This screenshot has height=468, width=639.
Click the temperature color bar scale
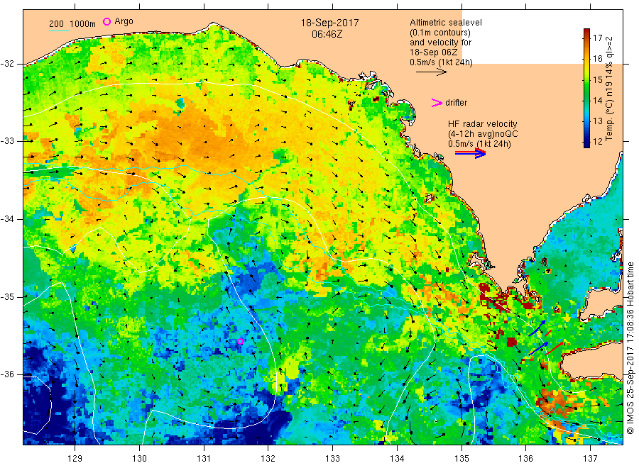[x=586, y=88]
